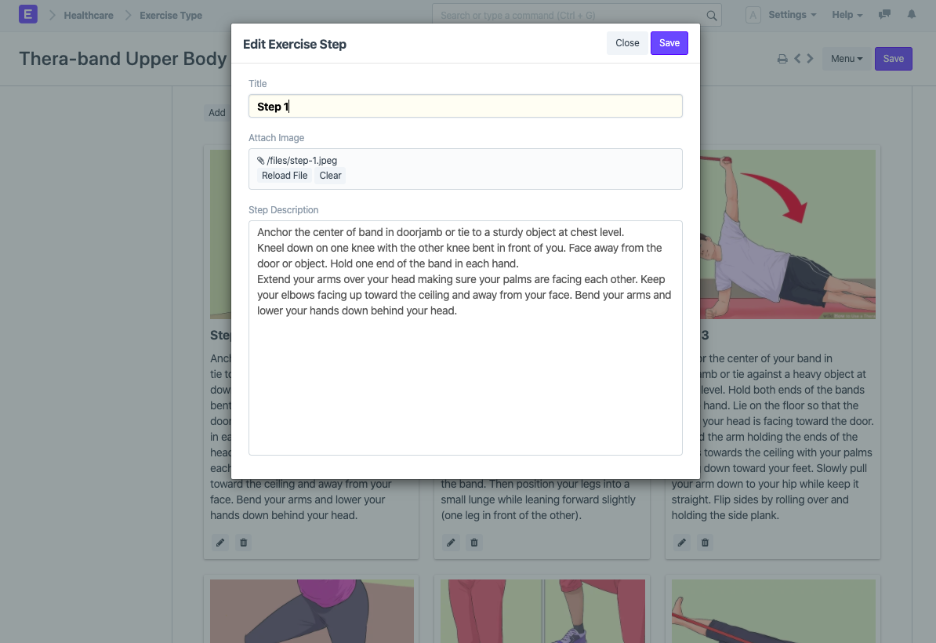Open the notifications bell

[x=912, y=15]
